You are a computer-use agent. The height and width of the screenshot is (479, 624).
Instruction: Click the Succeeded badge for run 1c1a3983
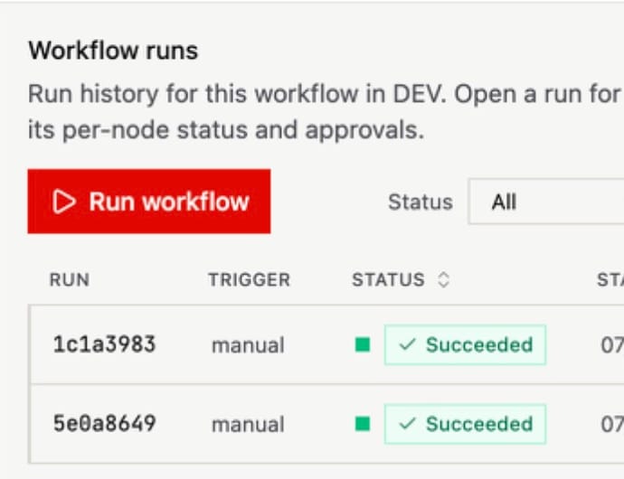click(465, 345)
